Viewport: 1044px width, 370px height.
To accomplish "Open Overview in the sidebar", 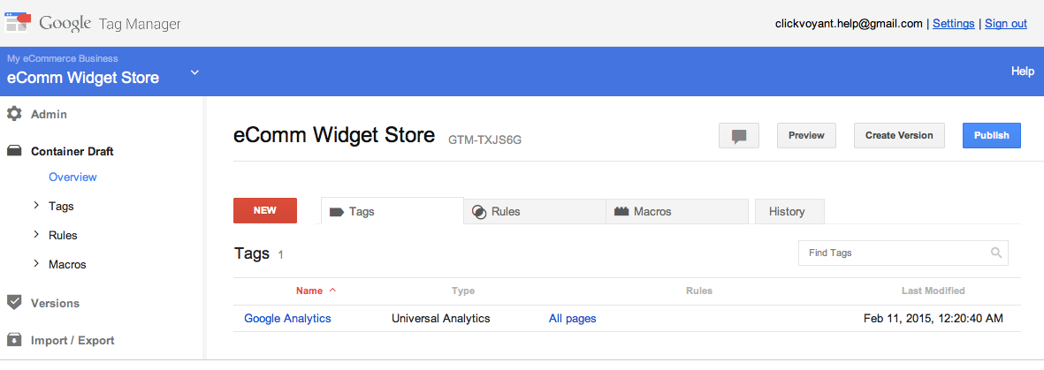I will tap(72, 177).
